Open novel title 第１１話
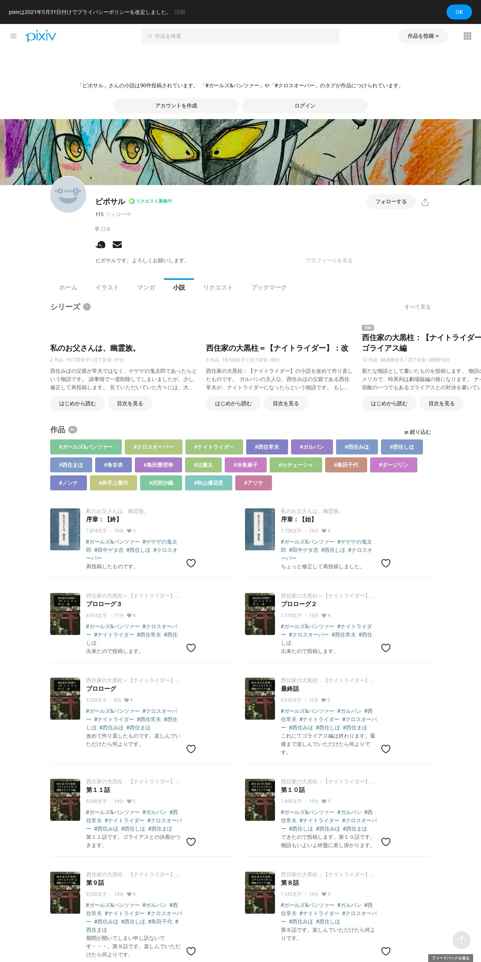Image resolution: width=481 pixels, height=962 pixels. pos(98,790)
